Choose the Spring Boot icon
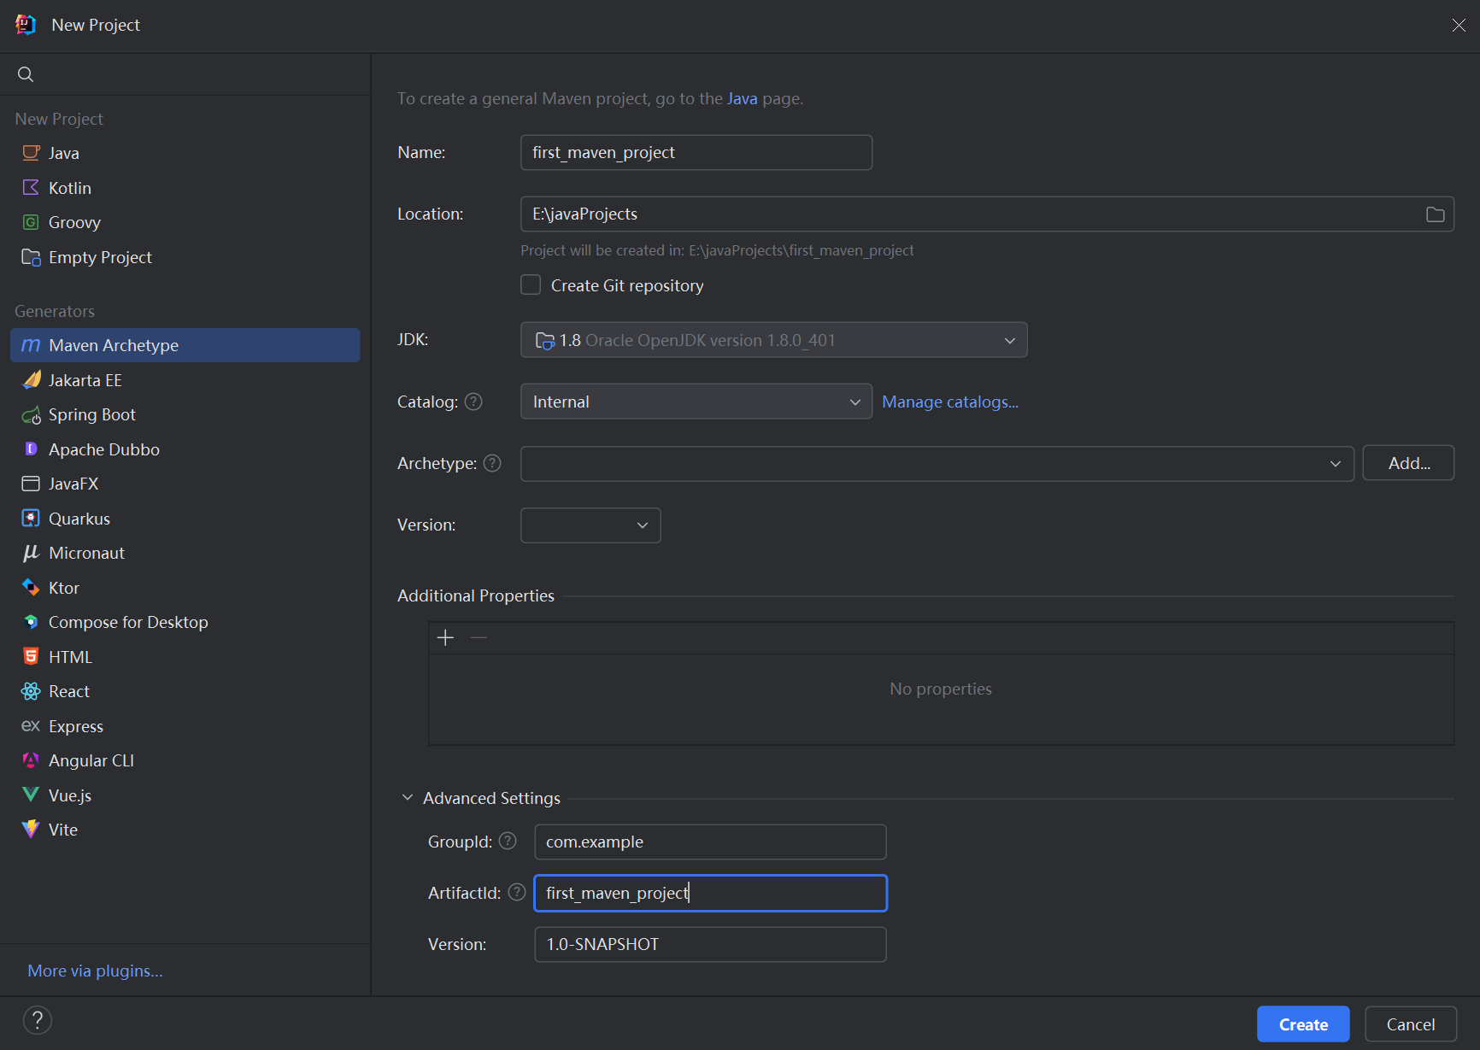The height and width of the screenshot is (1050, 1480). [31, 414]
